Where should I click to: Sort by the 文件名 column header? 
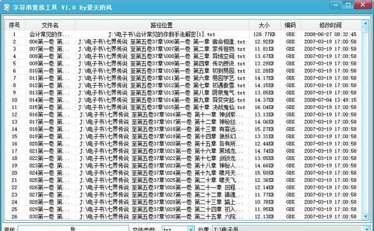click(x=50, y=25)
